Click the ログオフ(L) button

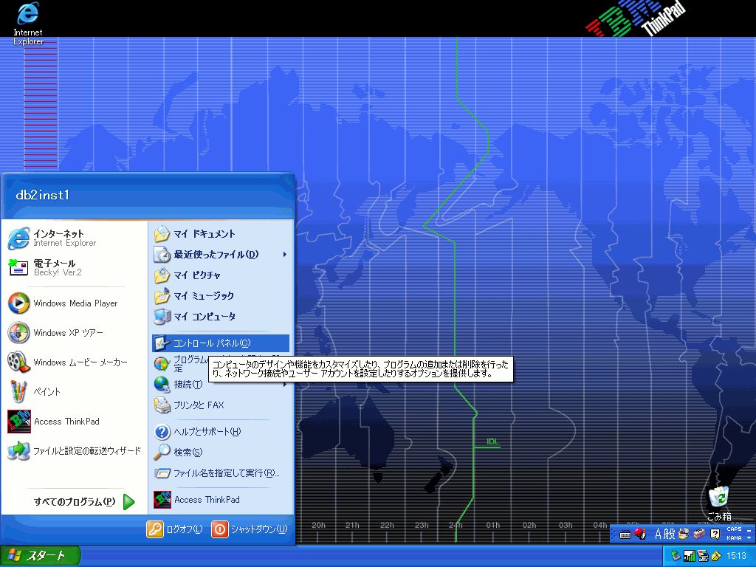(174, 529)
